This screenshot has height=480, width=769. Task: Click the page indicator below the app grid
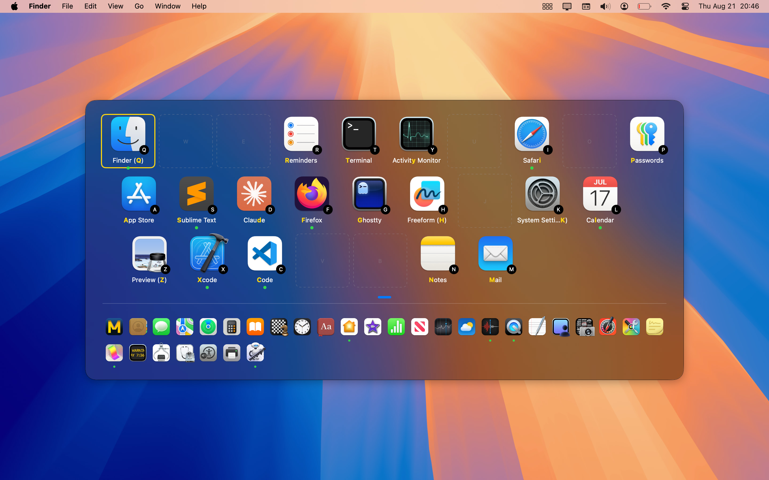click(x=384, y=297)
